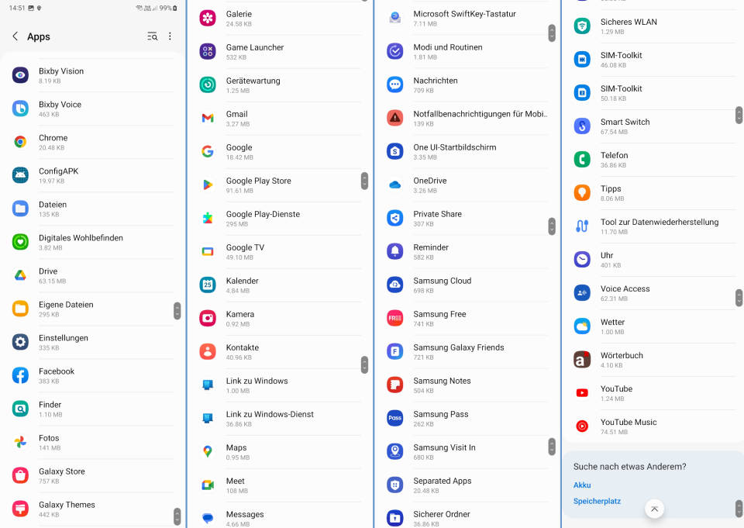Image resolution: width=744 pixels, height=528 pixels.
Task: Tap the Facebook app icon
Action: click(20, 375)
